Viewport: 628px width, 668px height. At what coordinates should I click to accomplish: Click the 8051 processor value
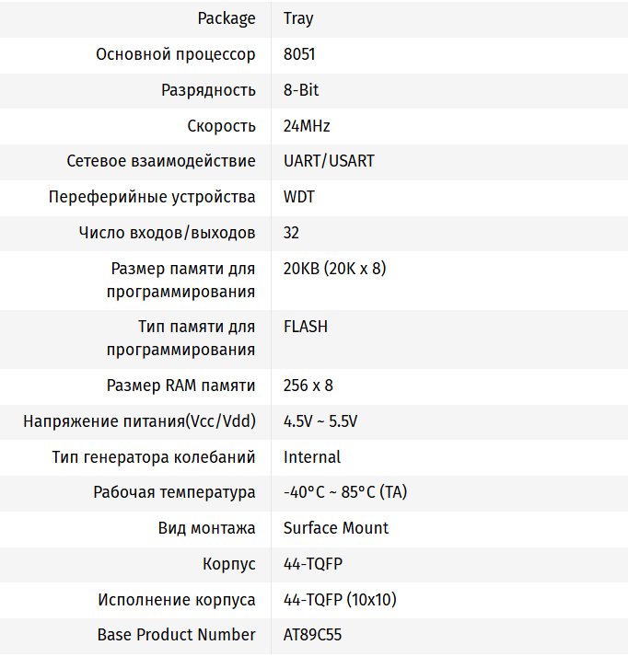click(299, 54)
